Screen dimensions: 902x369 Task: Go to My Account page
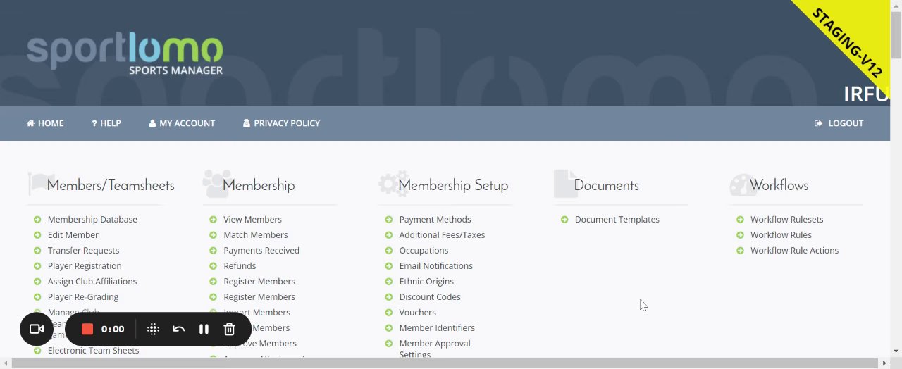[182, 123]
